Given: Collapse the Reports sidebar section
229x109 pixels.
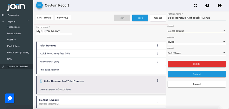Looking at the screenshot, I should point(28,21).
